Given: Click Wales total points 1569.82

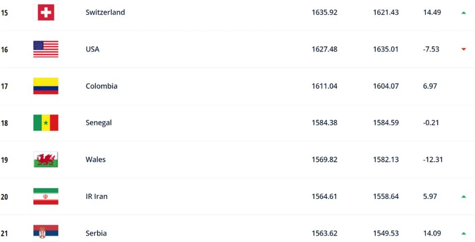Looking at the screenshot, I should pos(324,160).
